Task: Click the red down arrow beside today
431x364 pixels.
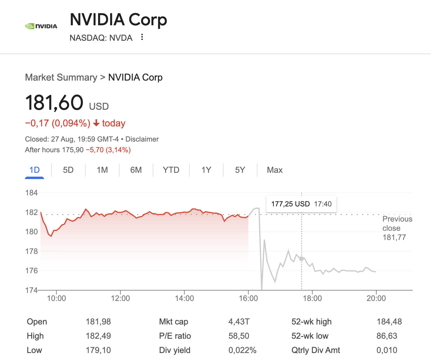Action: [96, 123]
